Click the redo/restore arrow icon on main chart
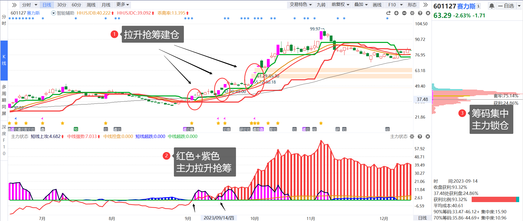Image resolution: width=523 pixels, height=221 pixels. coord(388,13)
